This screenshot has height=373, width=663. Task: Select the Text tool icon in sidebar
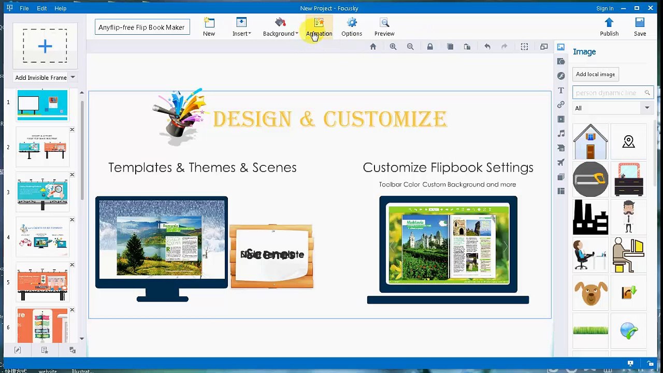click(561, 90)
